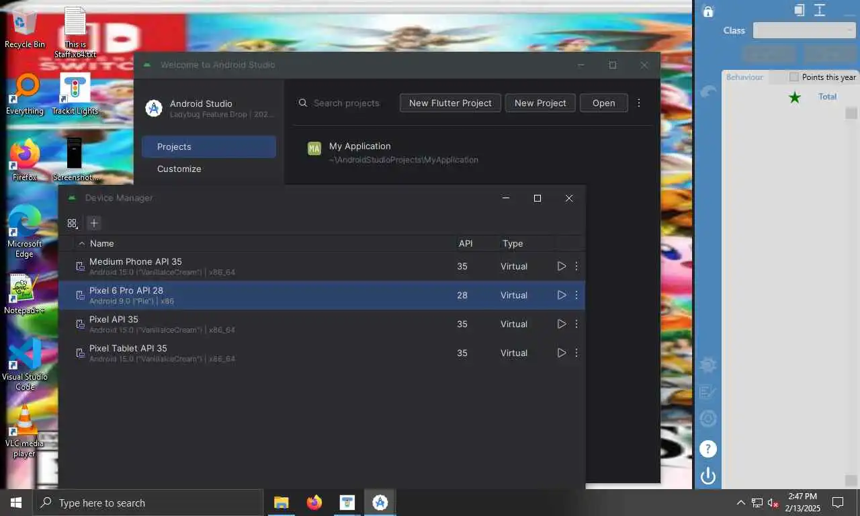Click the taskbar search box

(148, 503)
